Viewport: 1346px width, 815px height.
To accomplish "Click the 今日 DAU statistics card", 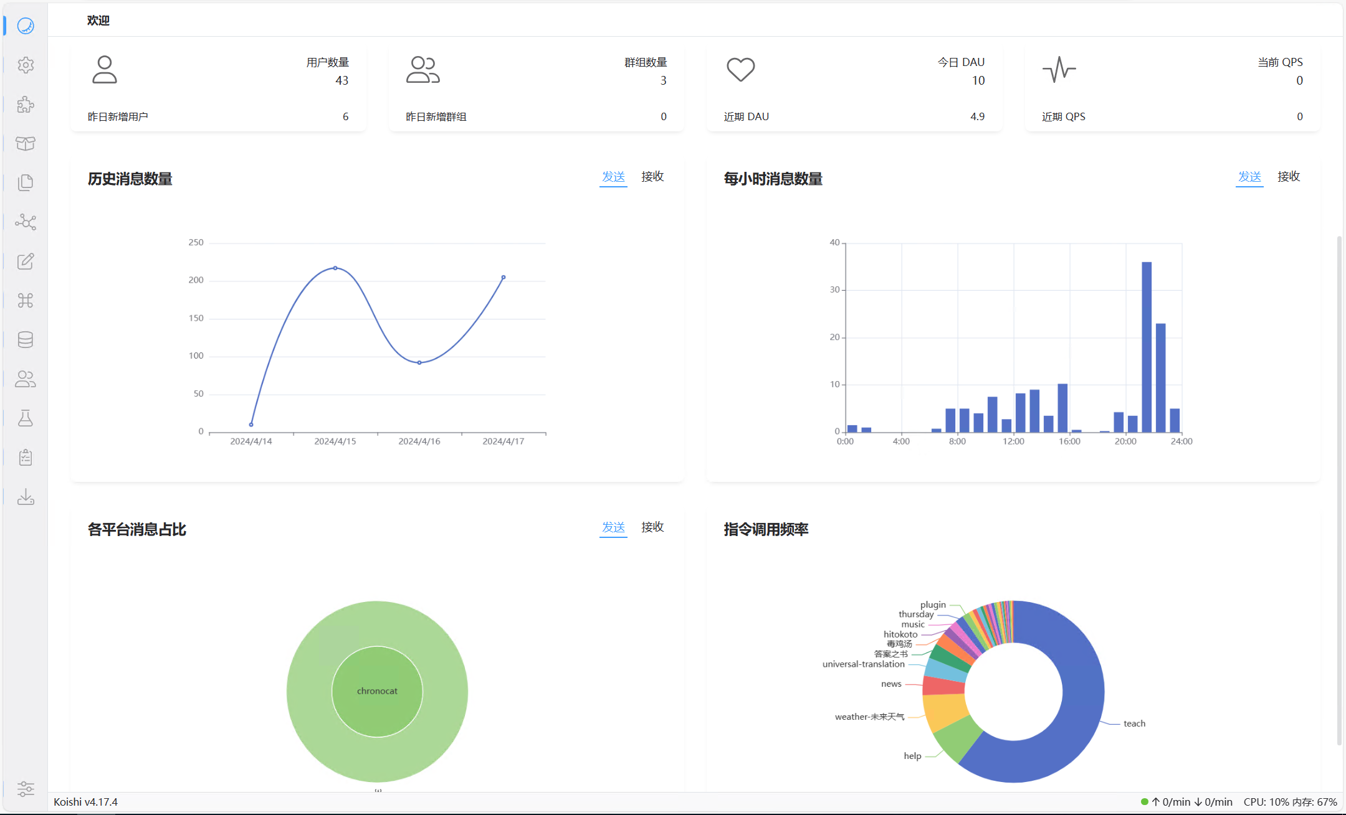I will [x=854, y=88].
